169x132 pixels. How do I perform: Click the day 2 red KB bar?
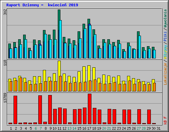15,110
